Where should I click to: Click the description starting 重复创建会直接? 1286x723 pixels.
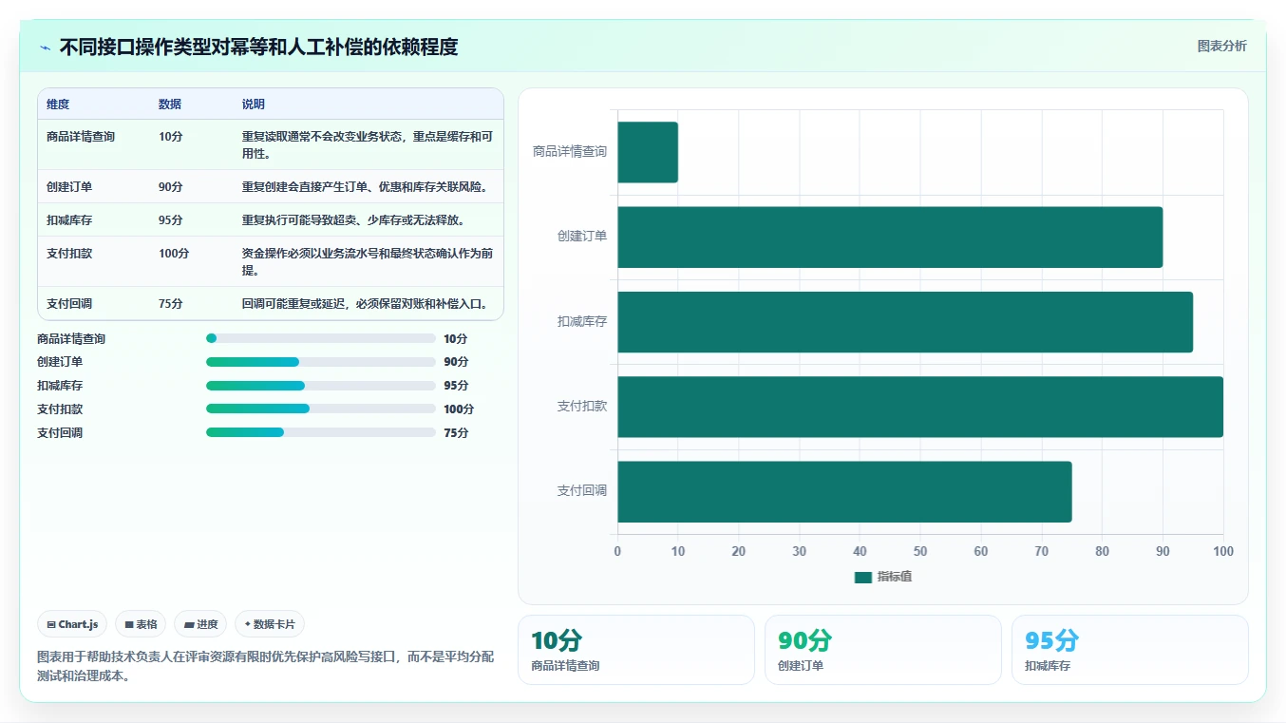coord(366,186)
